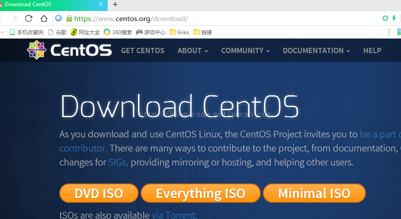This screenshot has width=401, height=219.
Task: Open the 游戏中心 bookmark
Action: coord(150,32)
